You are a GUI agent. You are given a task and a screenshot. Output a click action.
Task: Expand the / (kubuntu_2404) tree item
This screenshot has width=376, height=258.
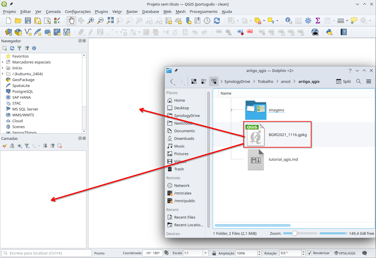3,74
